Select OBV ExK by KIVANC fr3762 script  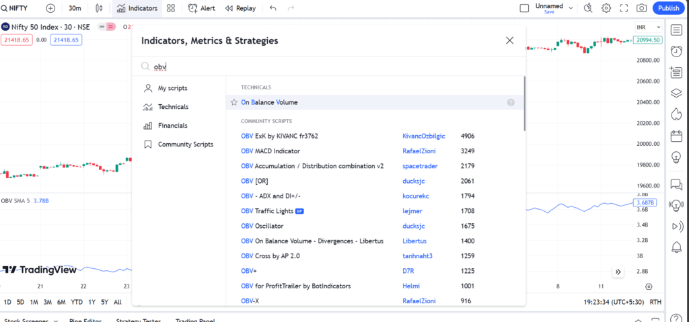tap(279, 136)
